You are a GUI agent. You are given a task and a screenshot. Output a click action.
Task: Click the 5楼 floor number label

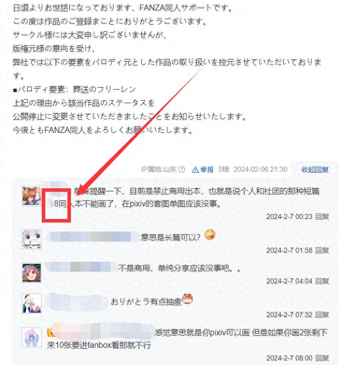[x=224, y=169]
